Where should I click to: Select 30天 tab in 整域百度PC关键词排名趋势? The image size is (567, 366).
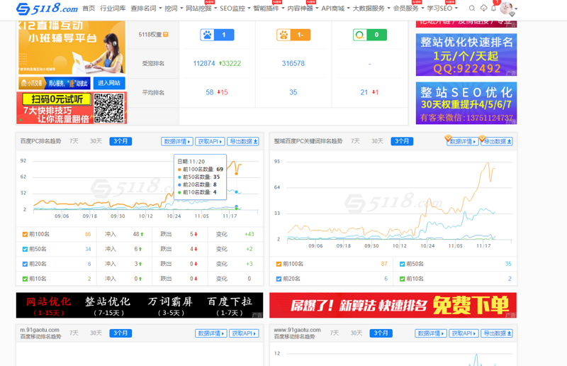(377, 141)
